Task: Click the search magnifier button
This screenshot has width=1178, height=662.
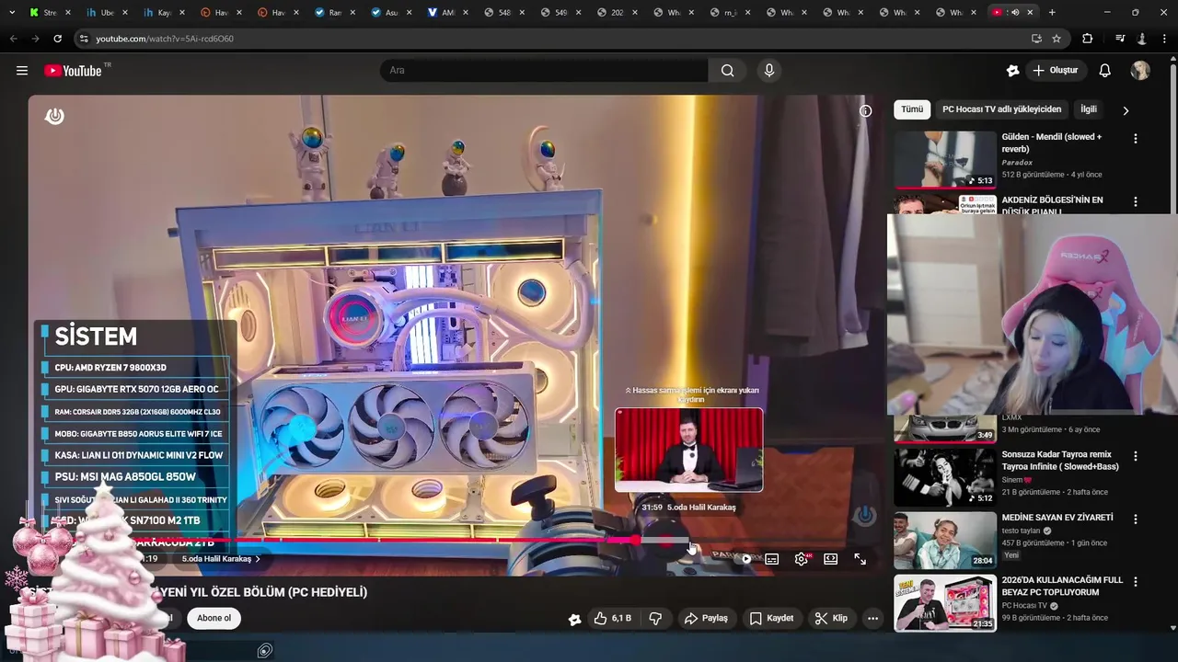Action: pos(728,71)
